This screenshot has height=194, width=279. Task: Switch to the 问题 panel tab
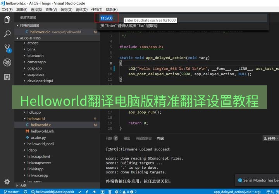[x=112, y=138]
